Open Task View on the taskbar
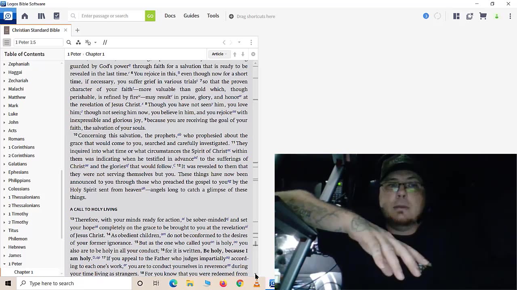Screen dimensions: 517x290 tap(156, 283)
